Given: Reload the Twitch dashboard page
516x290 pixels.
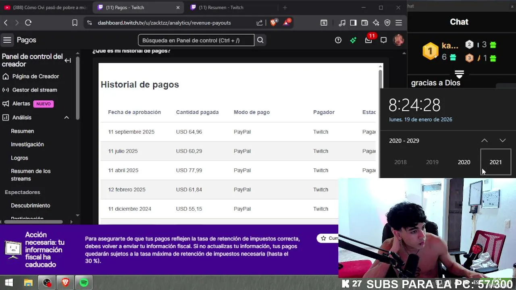Looking at the screenshot, I should click(x=28, y=23).
